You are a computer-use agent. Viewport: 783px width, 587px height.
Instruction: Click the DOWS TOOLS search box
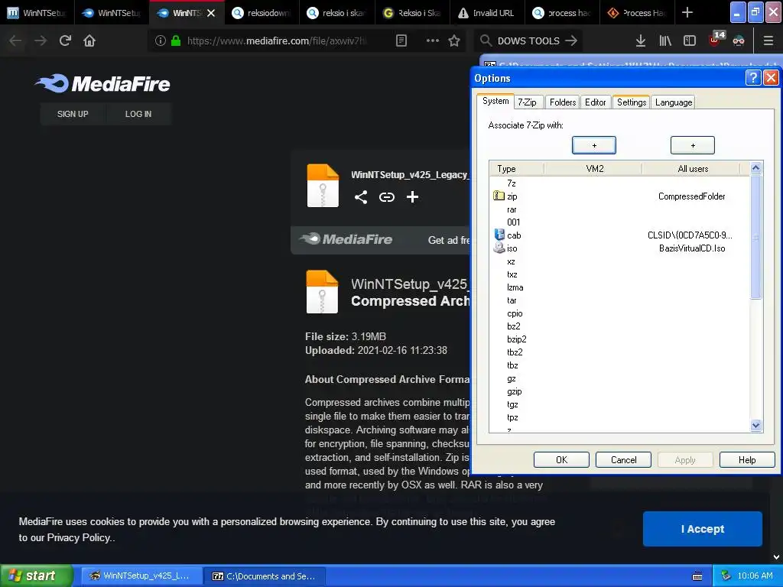[528, 41]
